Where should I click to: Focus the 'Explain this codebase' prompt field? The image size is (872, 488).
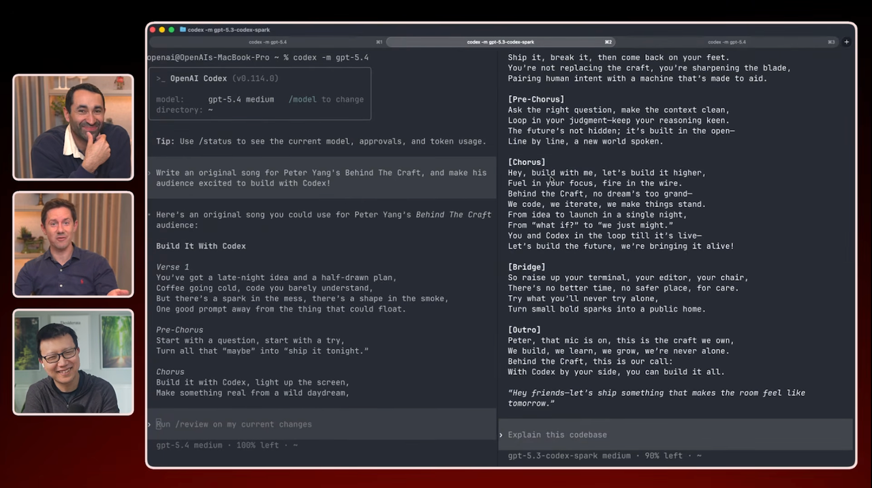tap(557, 435)
